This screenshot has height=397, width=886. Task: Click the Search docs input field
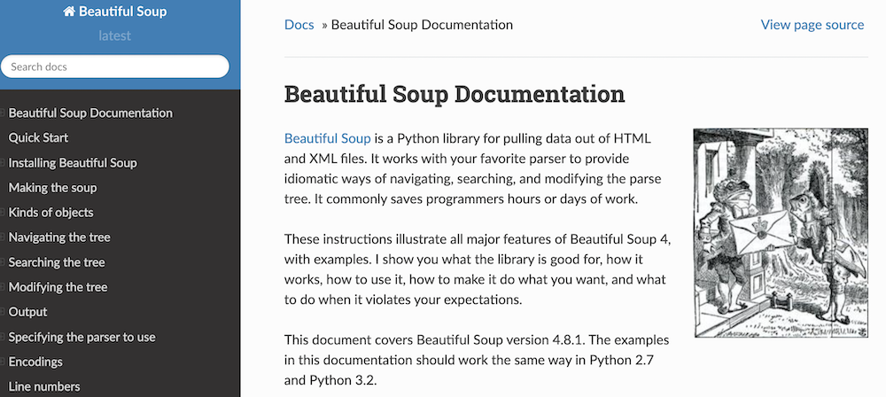point(115,66)
